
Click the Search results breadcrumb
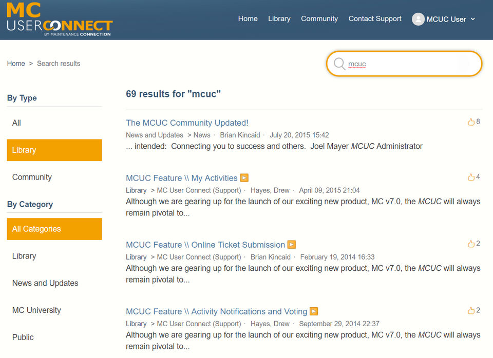click(x=59, y=64)
